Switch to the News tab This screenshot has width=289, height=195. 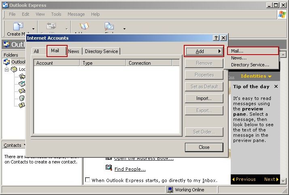74,51
